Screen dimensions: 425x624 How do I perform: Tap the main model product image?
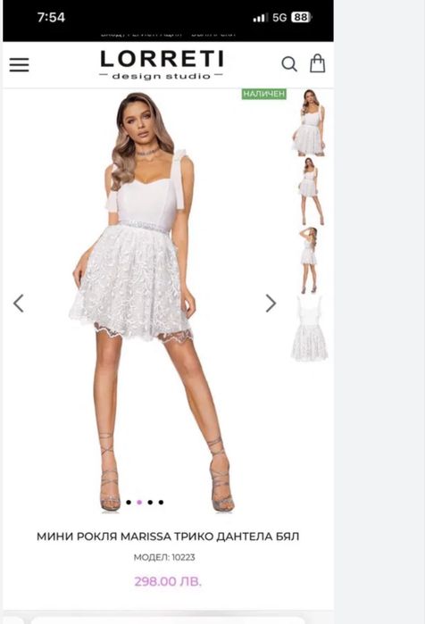tap(151, 303)
